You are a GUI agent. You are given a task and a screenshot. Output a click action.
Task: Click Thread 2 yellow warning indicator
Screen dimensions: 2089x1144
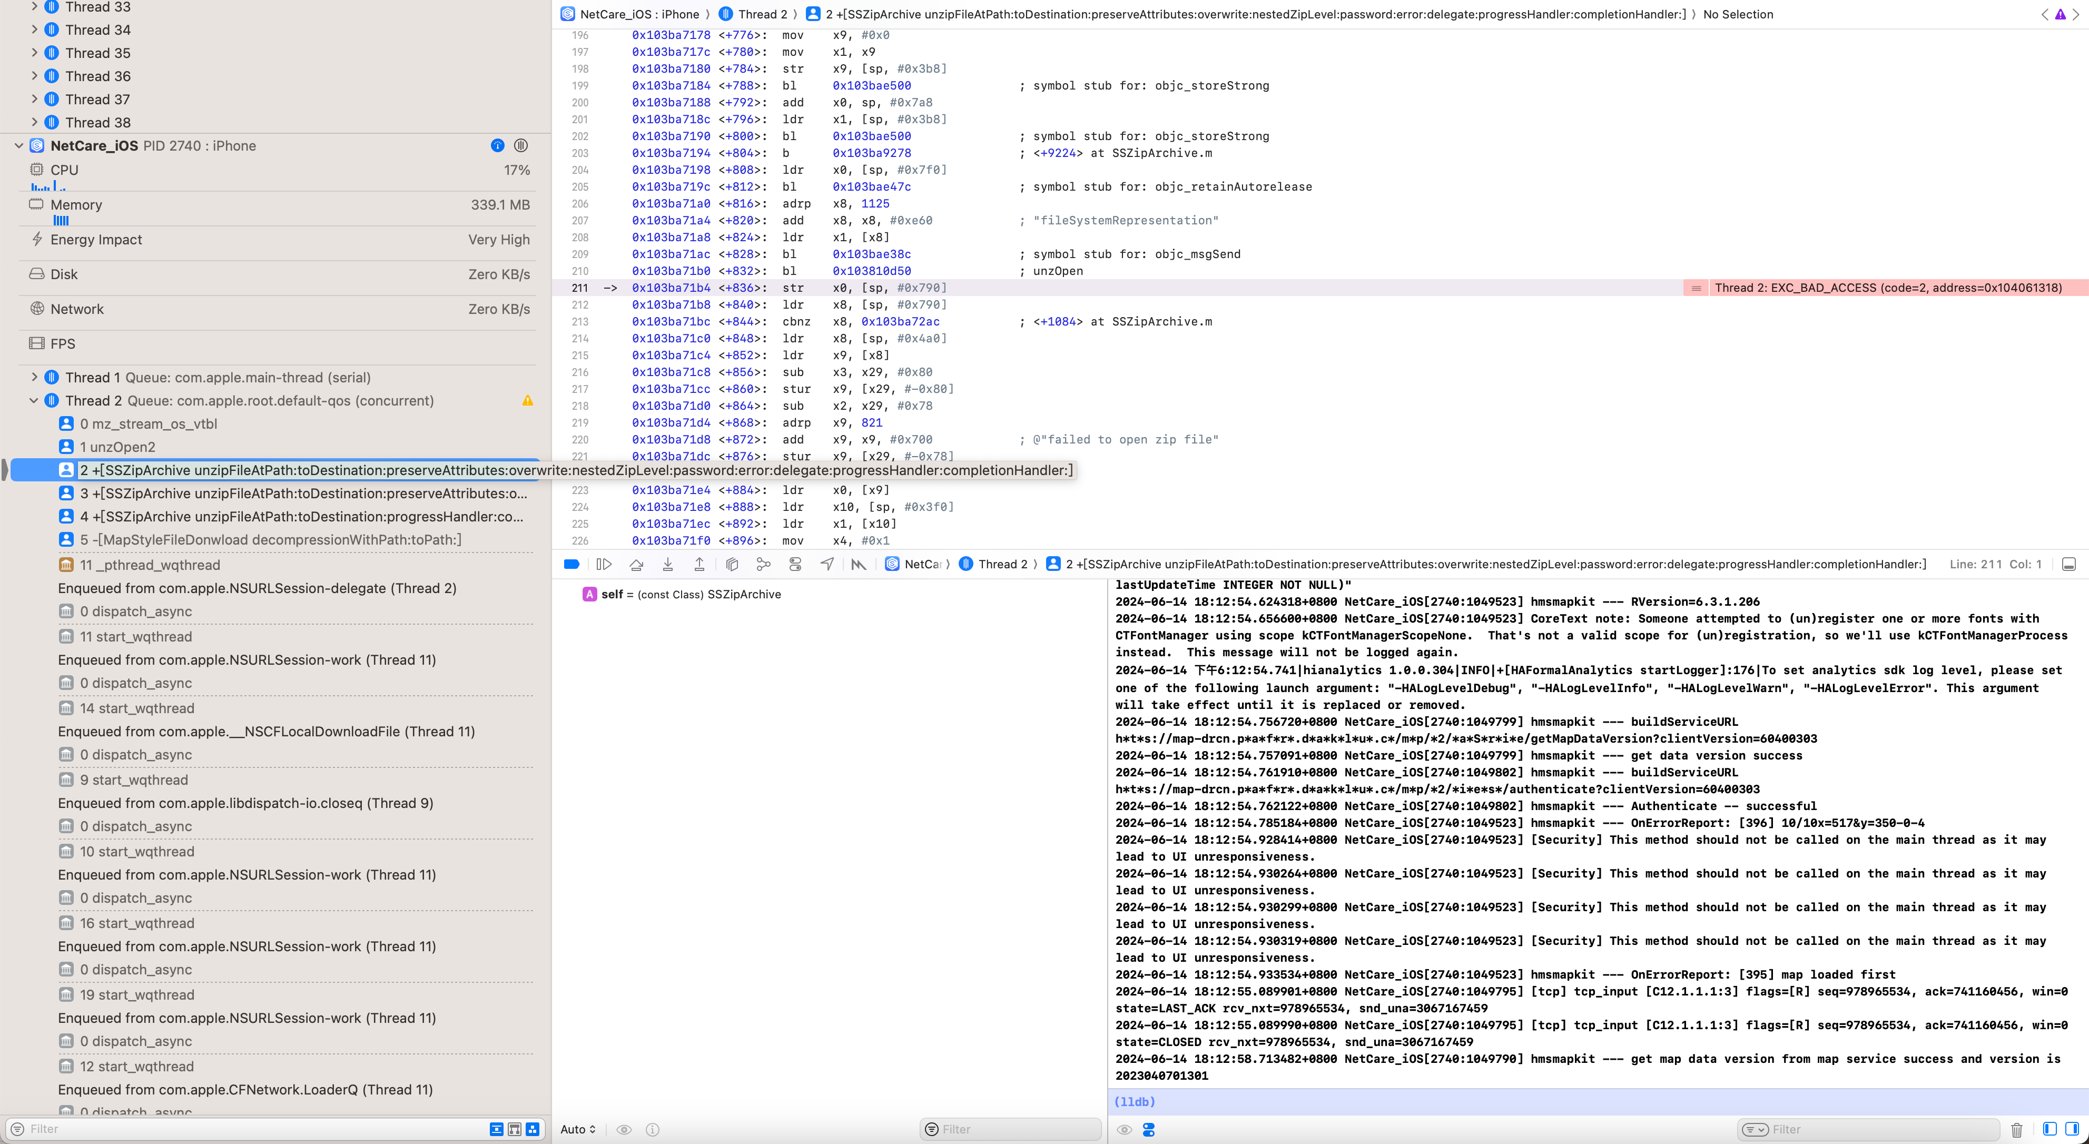tap(528, 400)
